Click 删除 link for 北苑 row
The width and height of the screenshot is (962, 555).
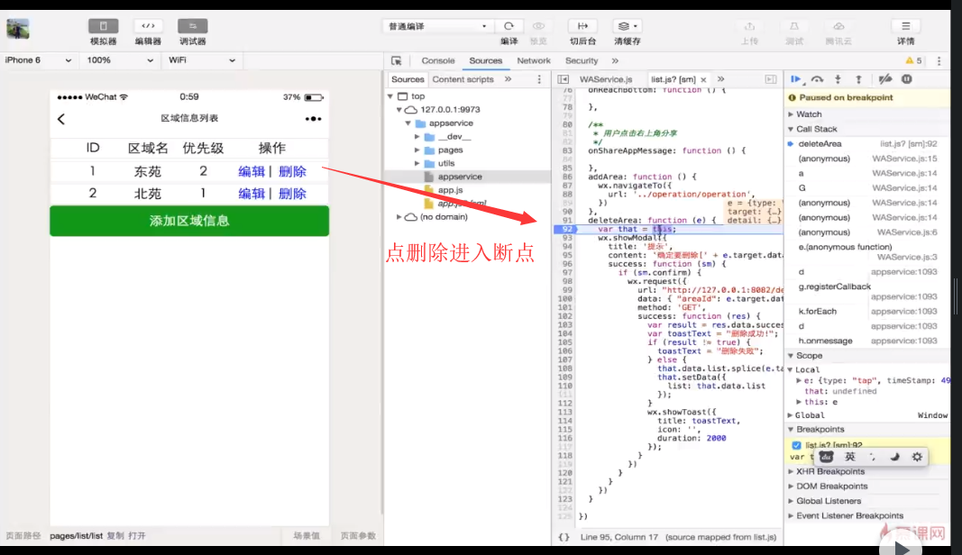292,194
